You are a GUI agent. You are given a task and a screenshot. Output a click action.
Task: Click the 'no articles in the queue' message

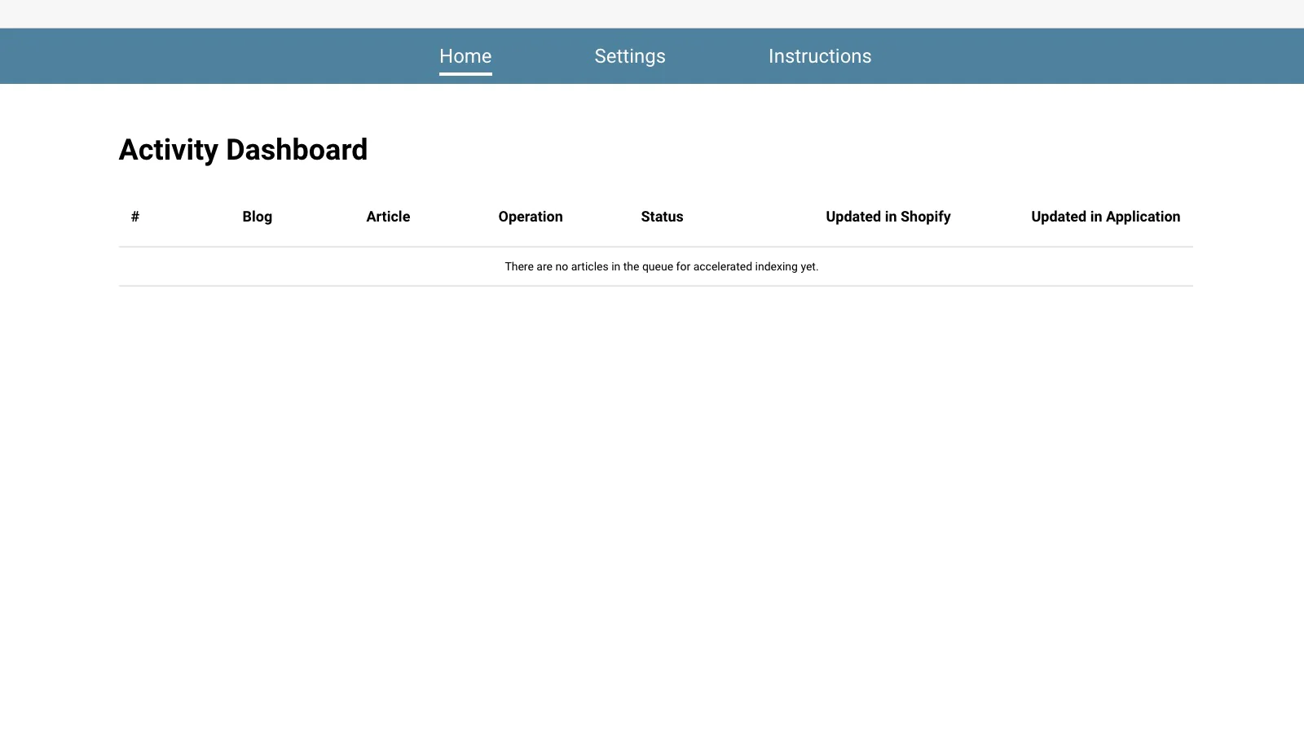[x=662, y=266]
